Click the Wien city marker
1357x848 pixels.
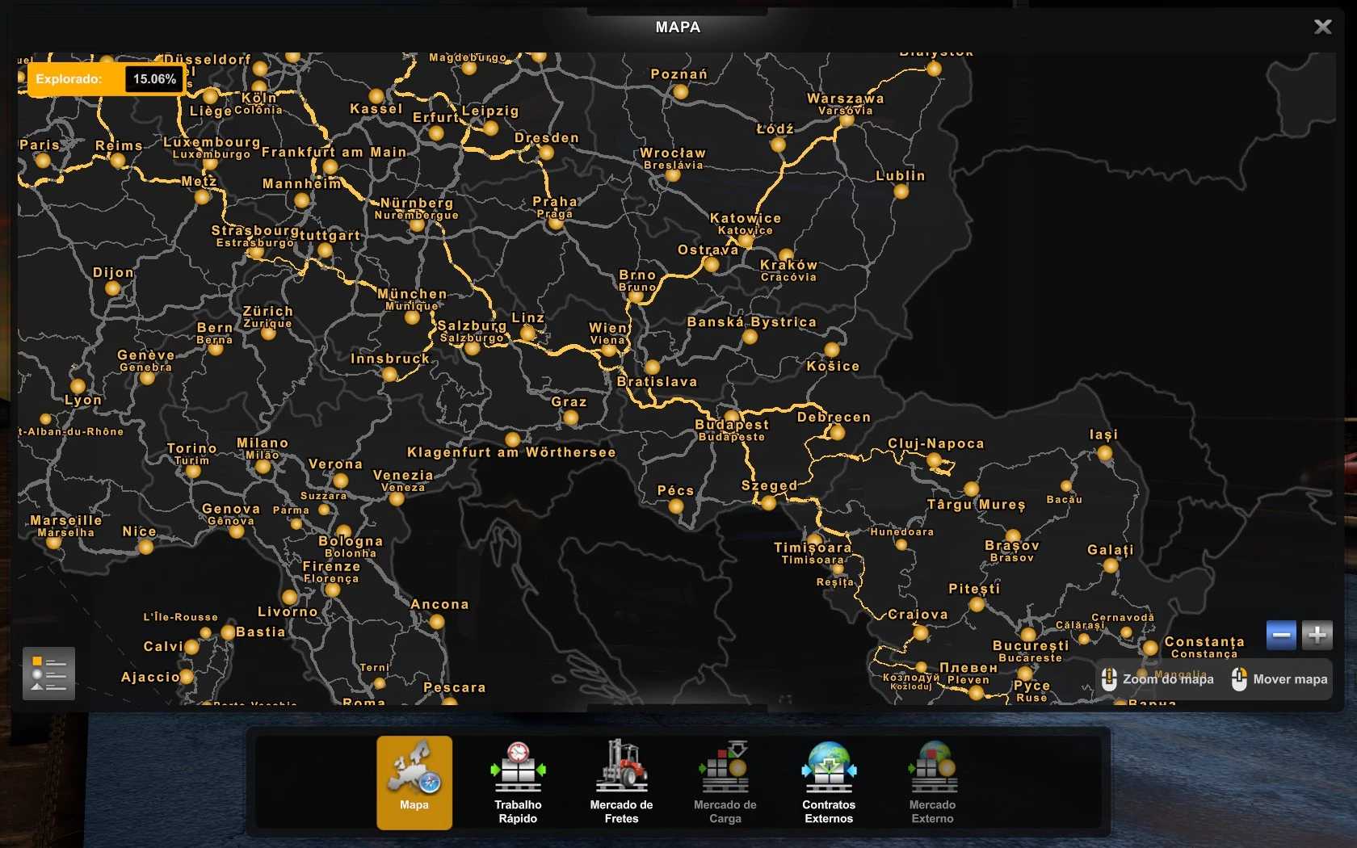610,350
